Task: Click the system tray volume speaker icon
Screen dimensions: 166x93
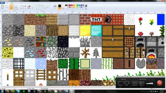Action: click(157, 91)
